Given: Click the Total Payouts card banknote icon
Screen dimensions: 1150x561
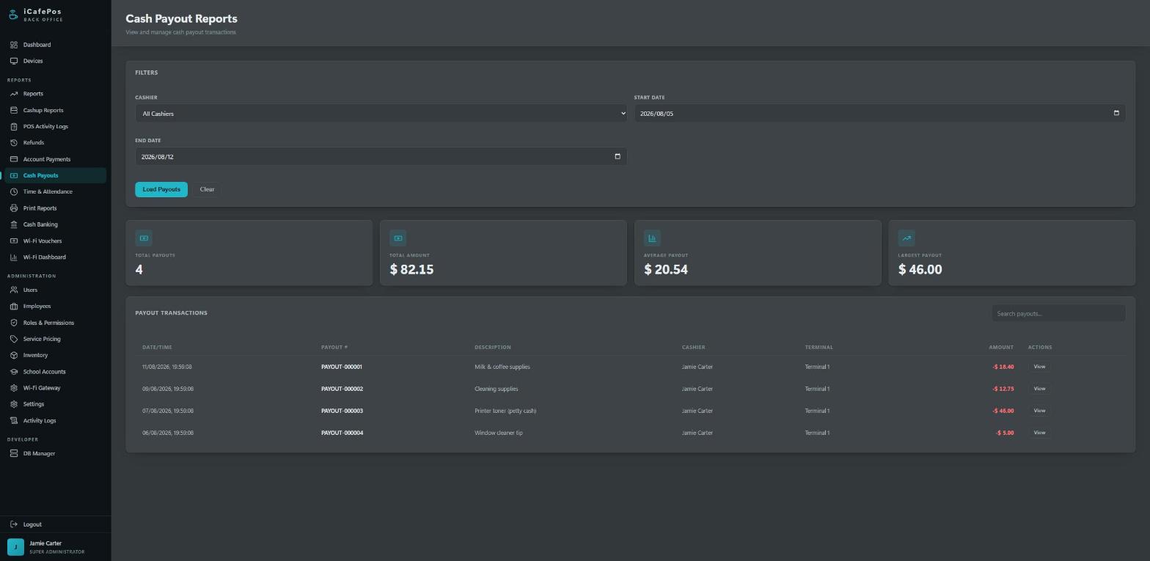Looking at the screenshot, I should [x=144, y=238].
